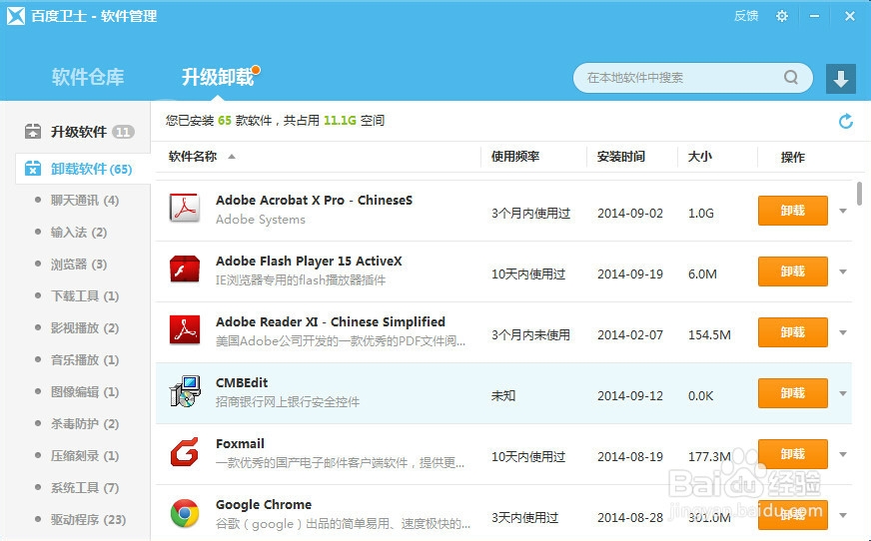Select the Foxmail name text
871x541 pixels.
pos(240,444)
